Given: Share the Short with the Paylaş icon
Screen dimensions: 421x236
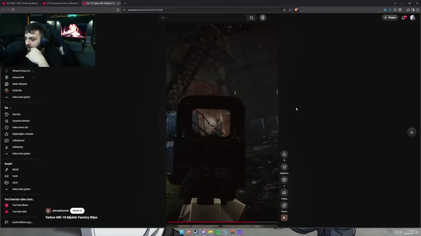Looking at the screenshot, I should pyautogui.click(x=284, y=193).
